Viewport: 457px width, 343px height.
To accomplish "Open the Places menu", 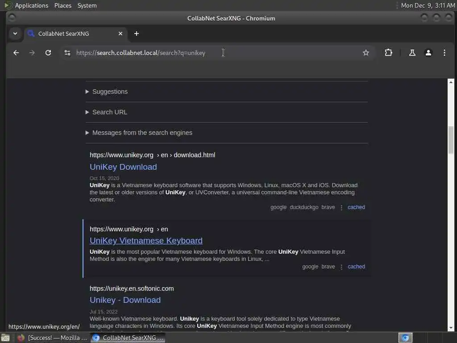I will click(x=63, y=5).
